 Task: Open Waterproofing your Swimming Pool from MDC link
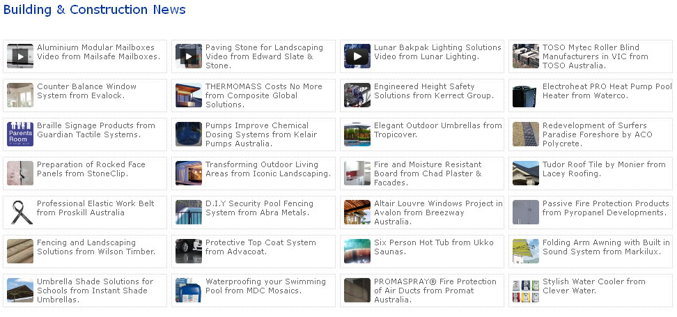265,286
